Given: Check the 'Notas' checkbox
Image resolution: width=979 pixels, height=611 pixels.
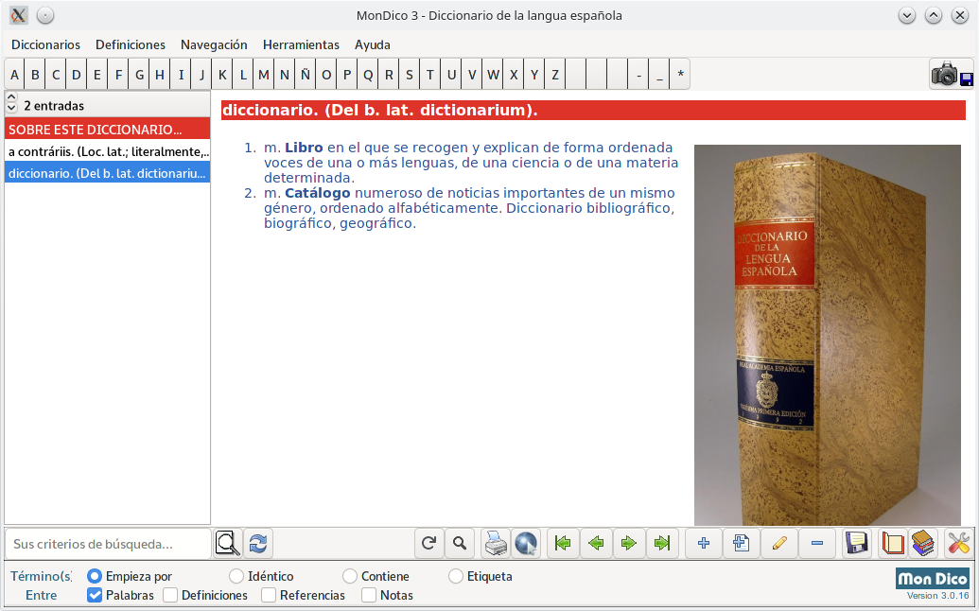Looking at the screenshot, I should click(x=369, y=596).
